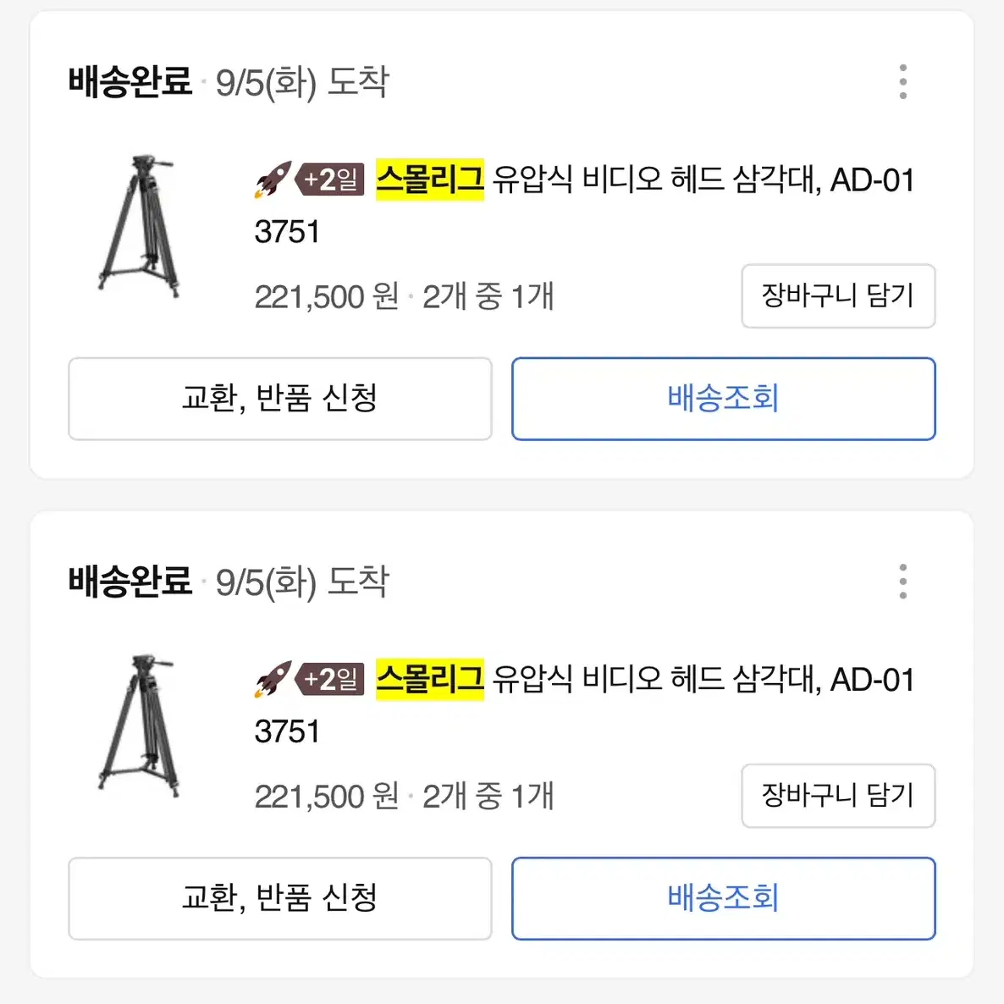Open the first tripod product thumbnail
The image size is (1004, 1004).
(140, 226)
